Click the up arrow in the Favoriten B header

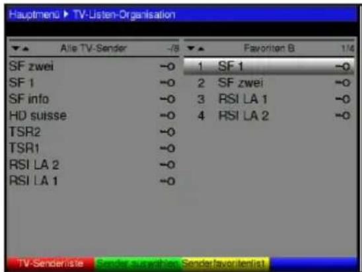pyautogui.click(x=201, y=49)
